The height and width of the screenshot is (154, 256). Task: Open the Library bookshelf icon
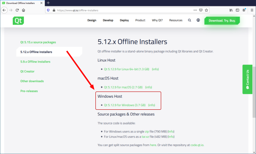(x=231, y=10)
